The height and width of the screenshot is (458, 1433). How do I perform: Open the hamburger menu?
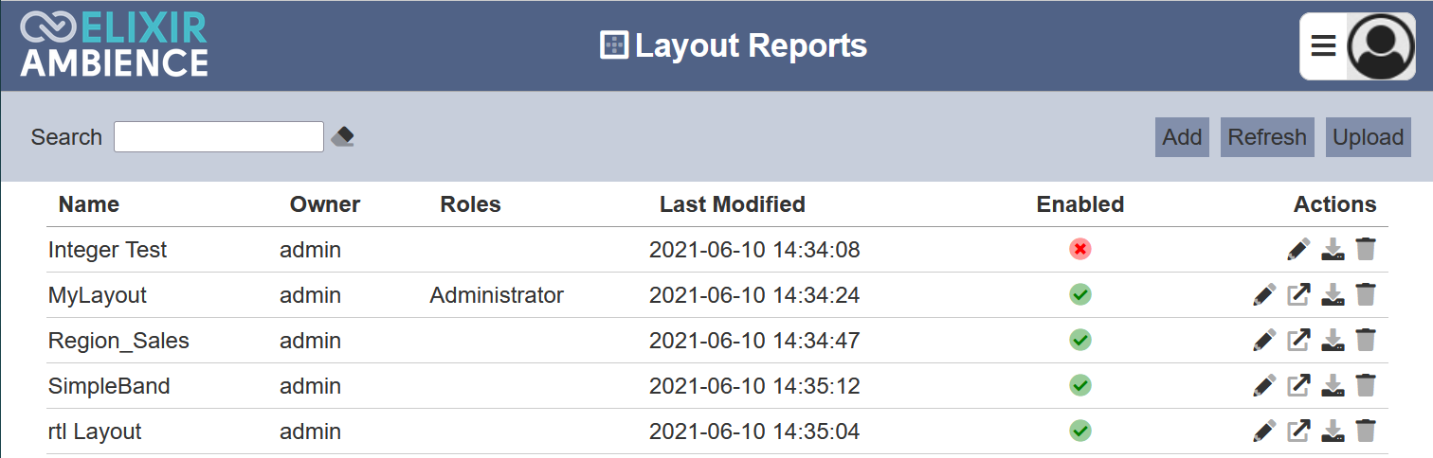pyautogui.click(x=1323, y=45)
